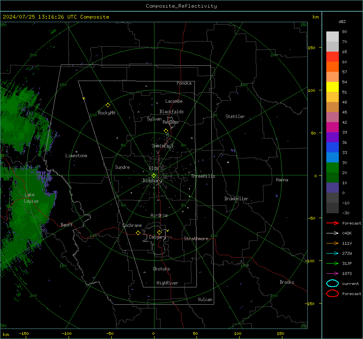
Task: Click the Brooks label
Action: tap(287, 282)
